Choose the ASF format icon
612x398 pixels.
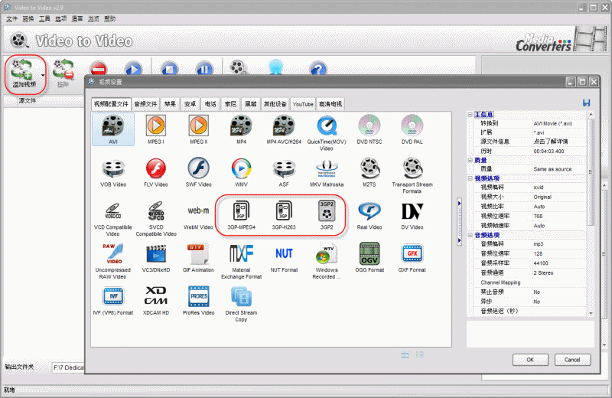coord(284,173)
